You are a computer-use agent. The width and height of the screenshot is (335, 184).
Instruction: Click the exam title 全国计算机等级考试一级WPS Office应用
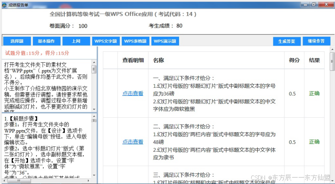[x=101, y=14]
